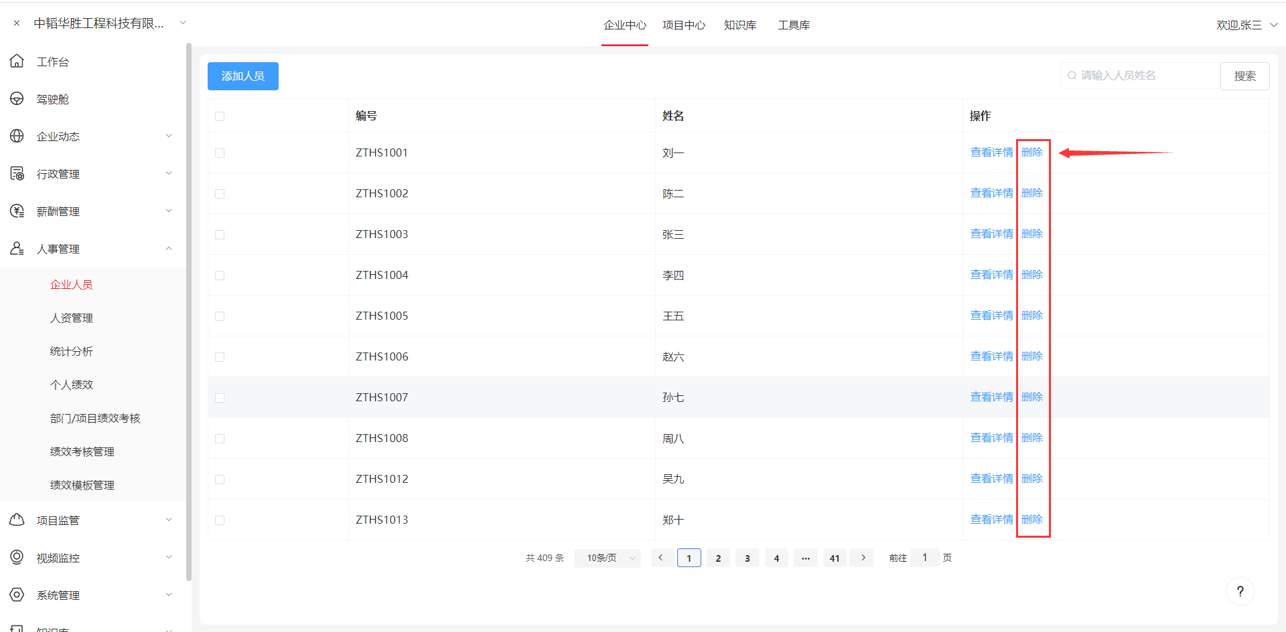Go to page 41

point(835,558)
